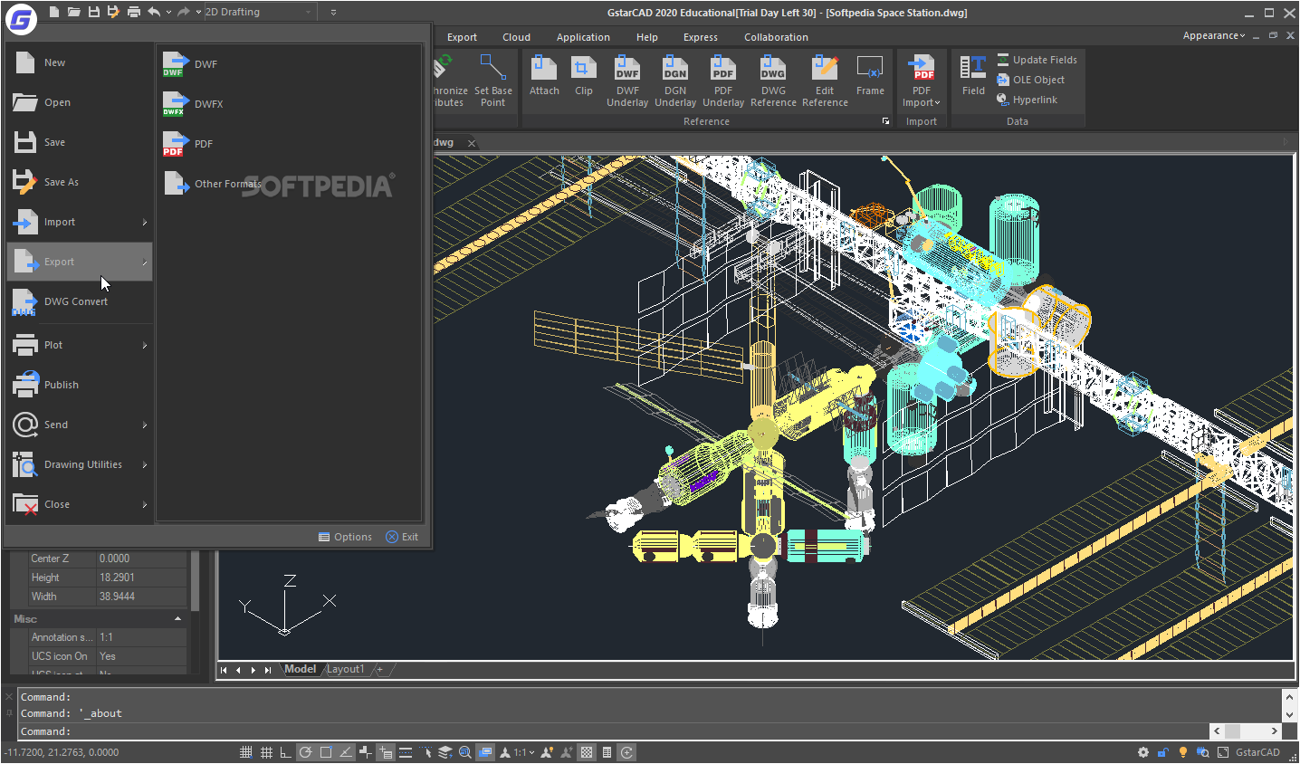Image resolution: width=1300 pixels, height=764 pixels.
Task: Click the Print icon in the quick access toolbar
Action: (x=134, y=12)
